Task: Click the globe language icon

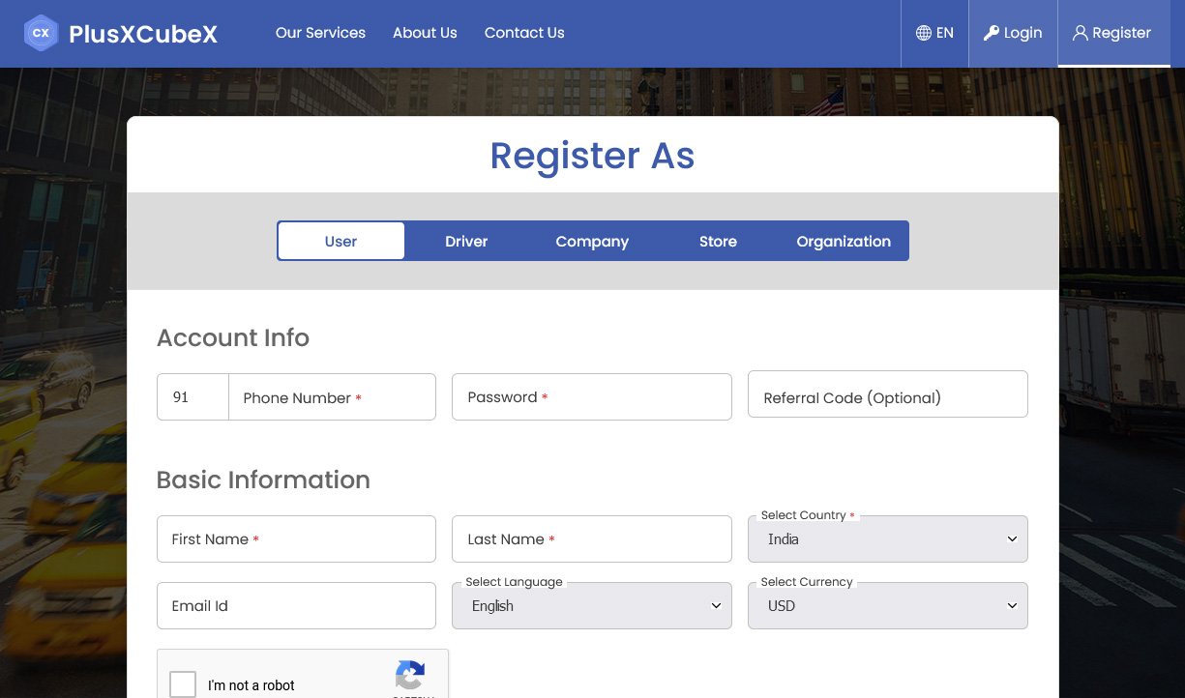Action: click(924, 33)
